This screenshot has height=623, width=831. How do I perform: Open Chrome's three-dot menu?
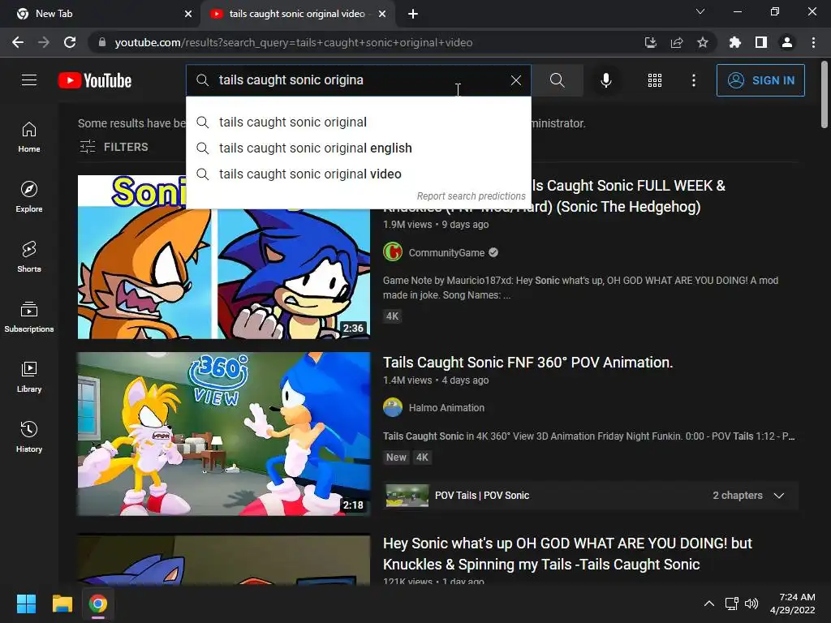click(x=813, y=42)
